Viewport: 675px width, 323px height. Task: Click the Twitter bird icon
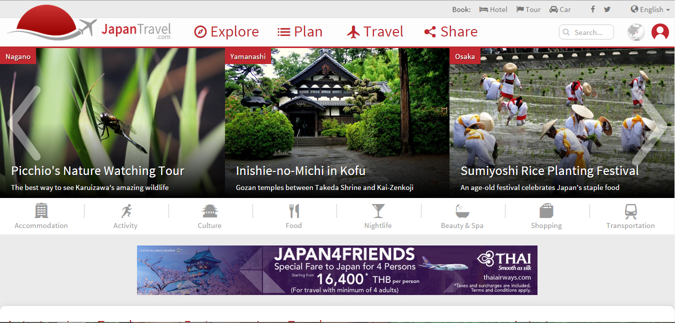click(x=607, y=9)
